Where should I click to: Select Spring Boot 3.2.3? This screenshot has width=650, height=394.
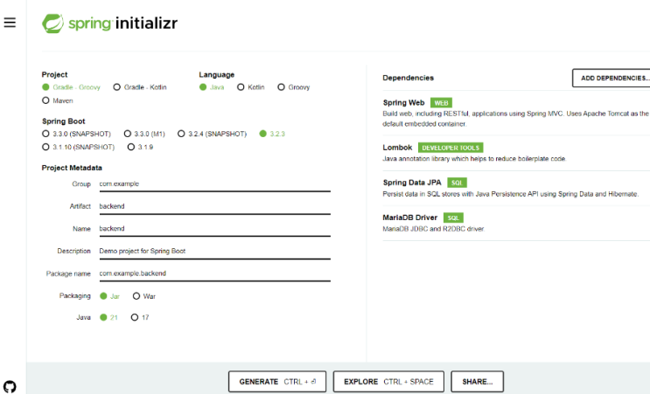[272, 134]
